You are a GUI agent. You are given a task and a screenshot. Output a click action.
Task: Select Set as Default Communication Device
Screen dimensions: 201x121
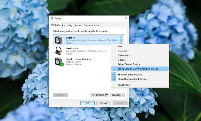(x=140, y=69)
